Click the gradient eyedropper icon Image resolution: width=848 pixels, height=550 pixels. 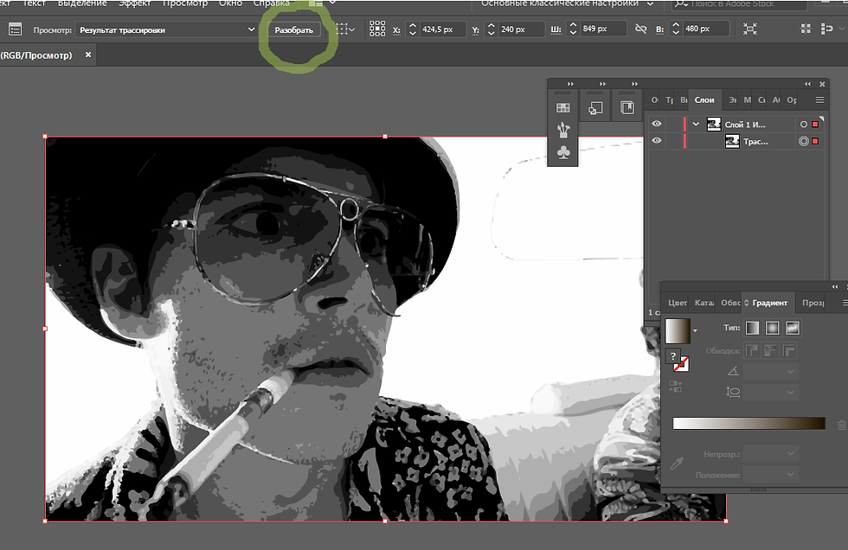point(677,463)
